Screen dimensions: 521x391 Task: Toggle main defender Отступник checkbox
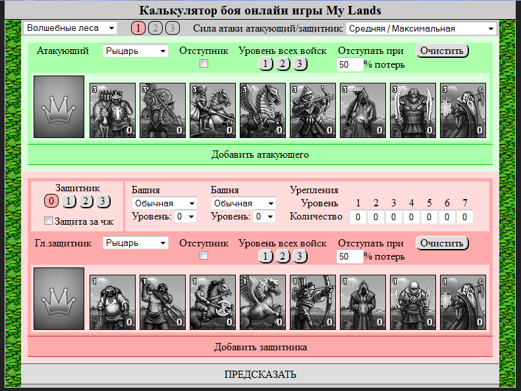click(204, 256)
